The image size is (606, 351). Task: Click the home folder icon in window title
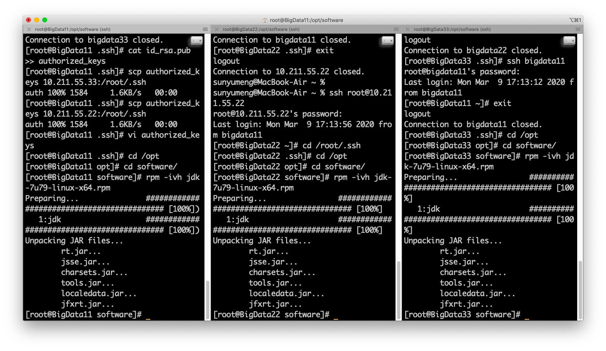pyautogui.click(x=265, y=20)
